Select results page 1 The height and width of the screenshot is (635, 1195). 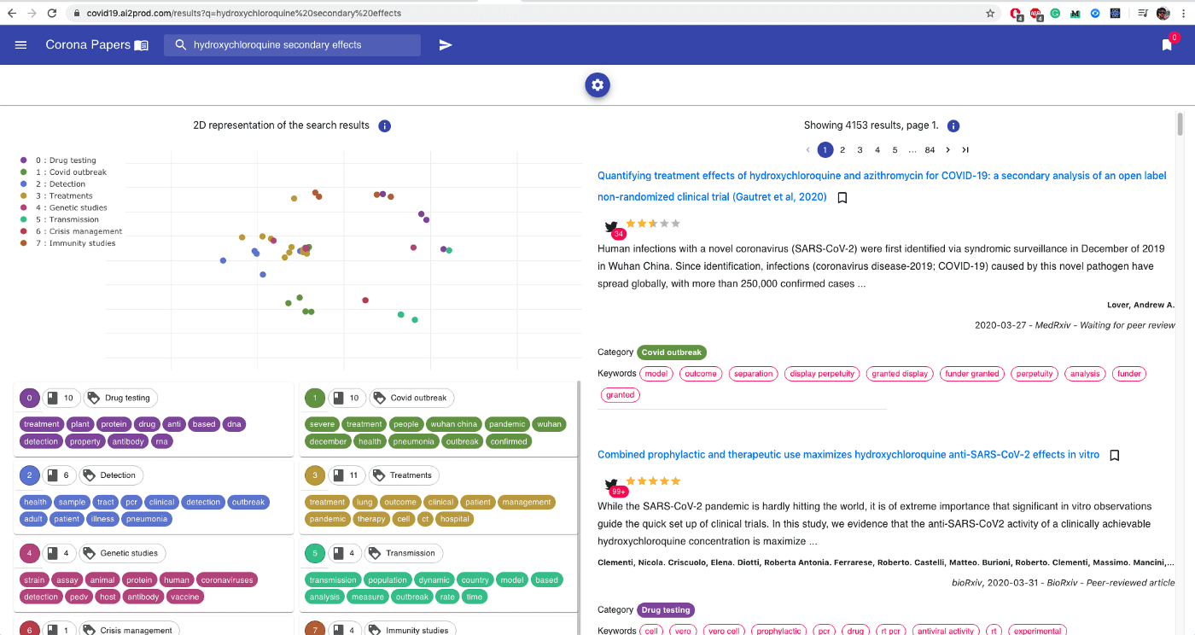point(825,150)
